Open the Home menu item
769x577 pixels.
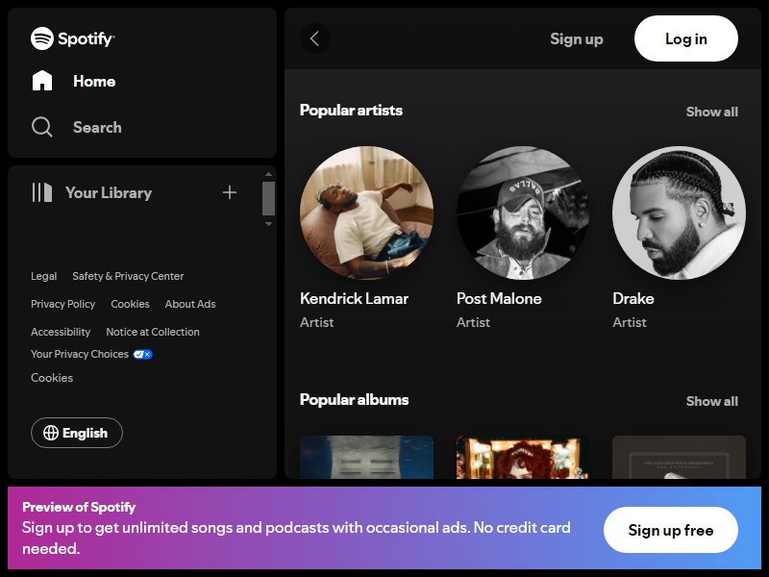(x=94, y=81)
